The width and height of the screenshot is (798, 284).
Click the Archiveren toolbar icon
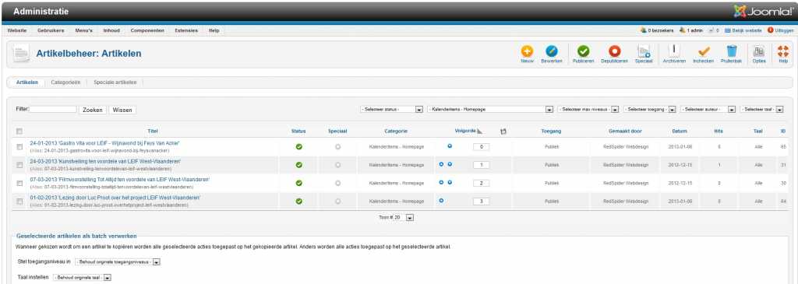(674, 51)
